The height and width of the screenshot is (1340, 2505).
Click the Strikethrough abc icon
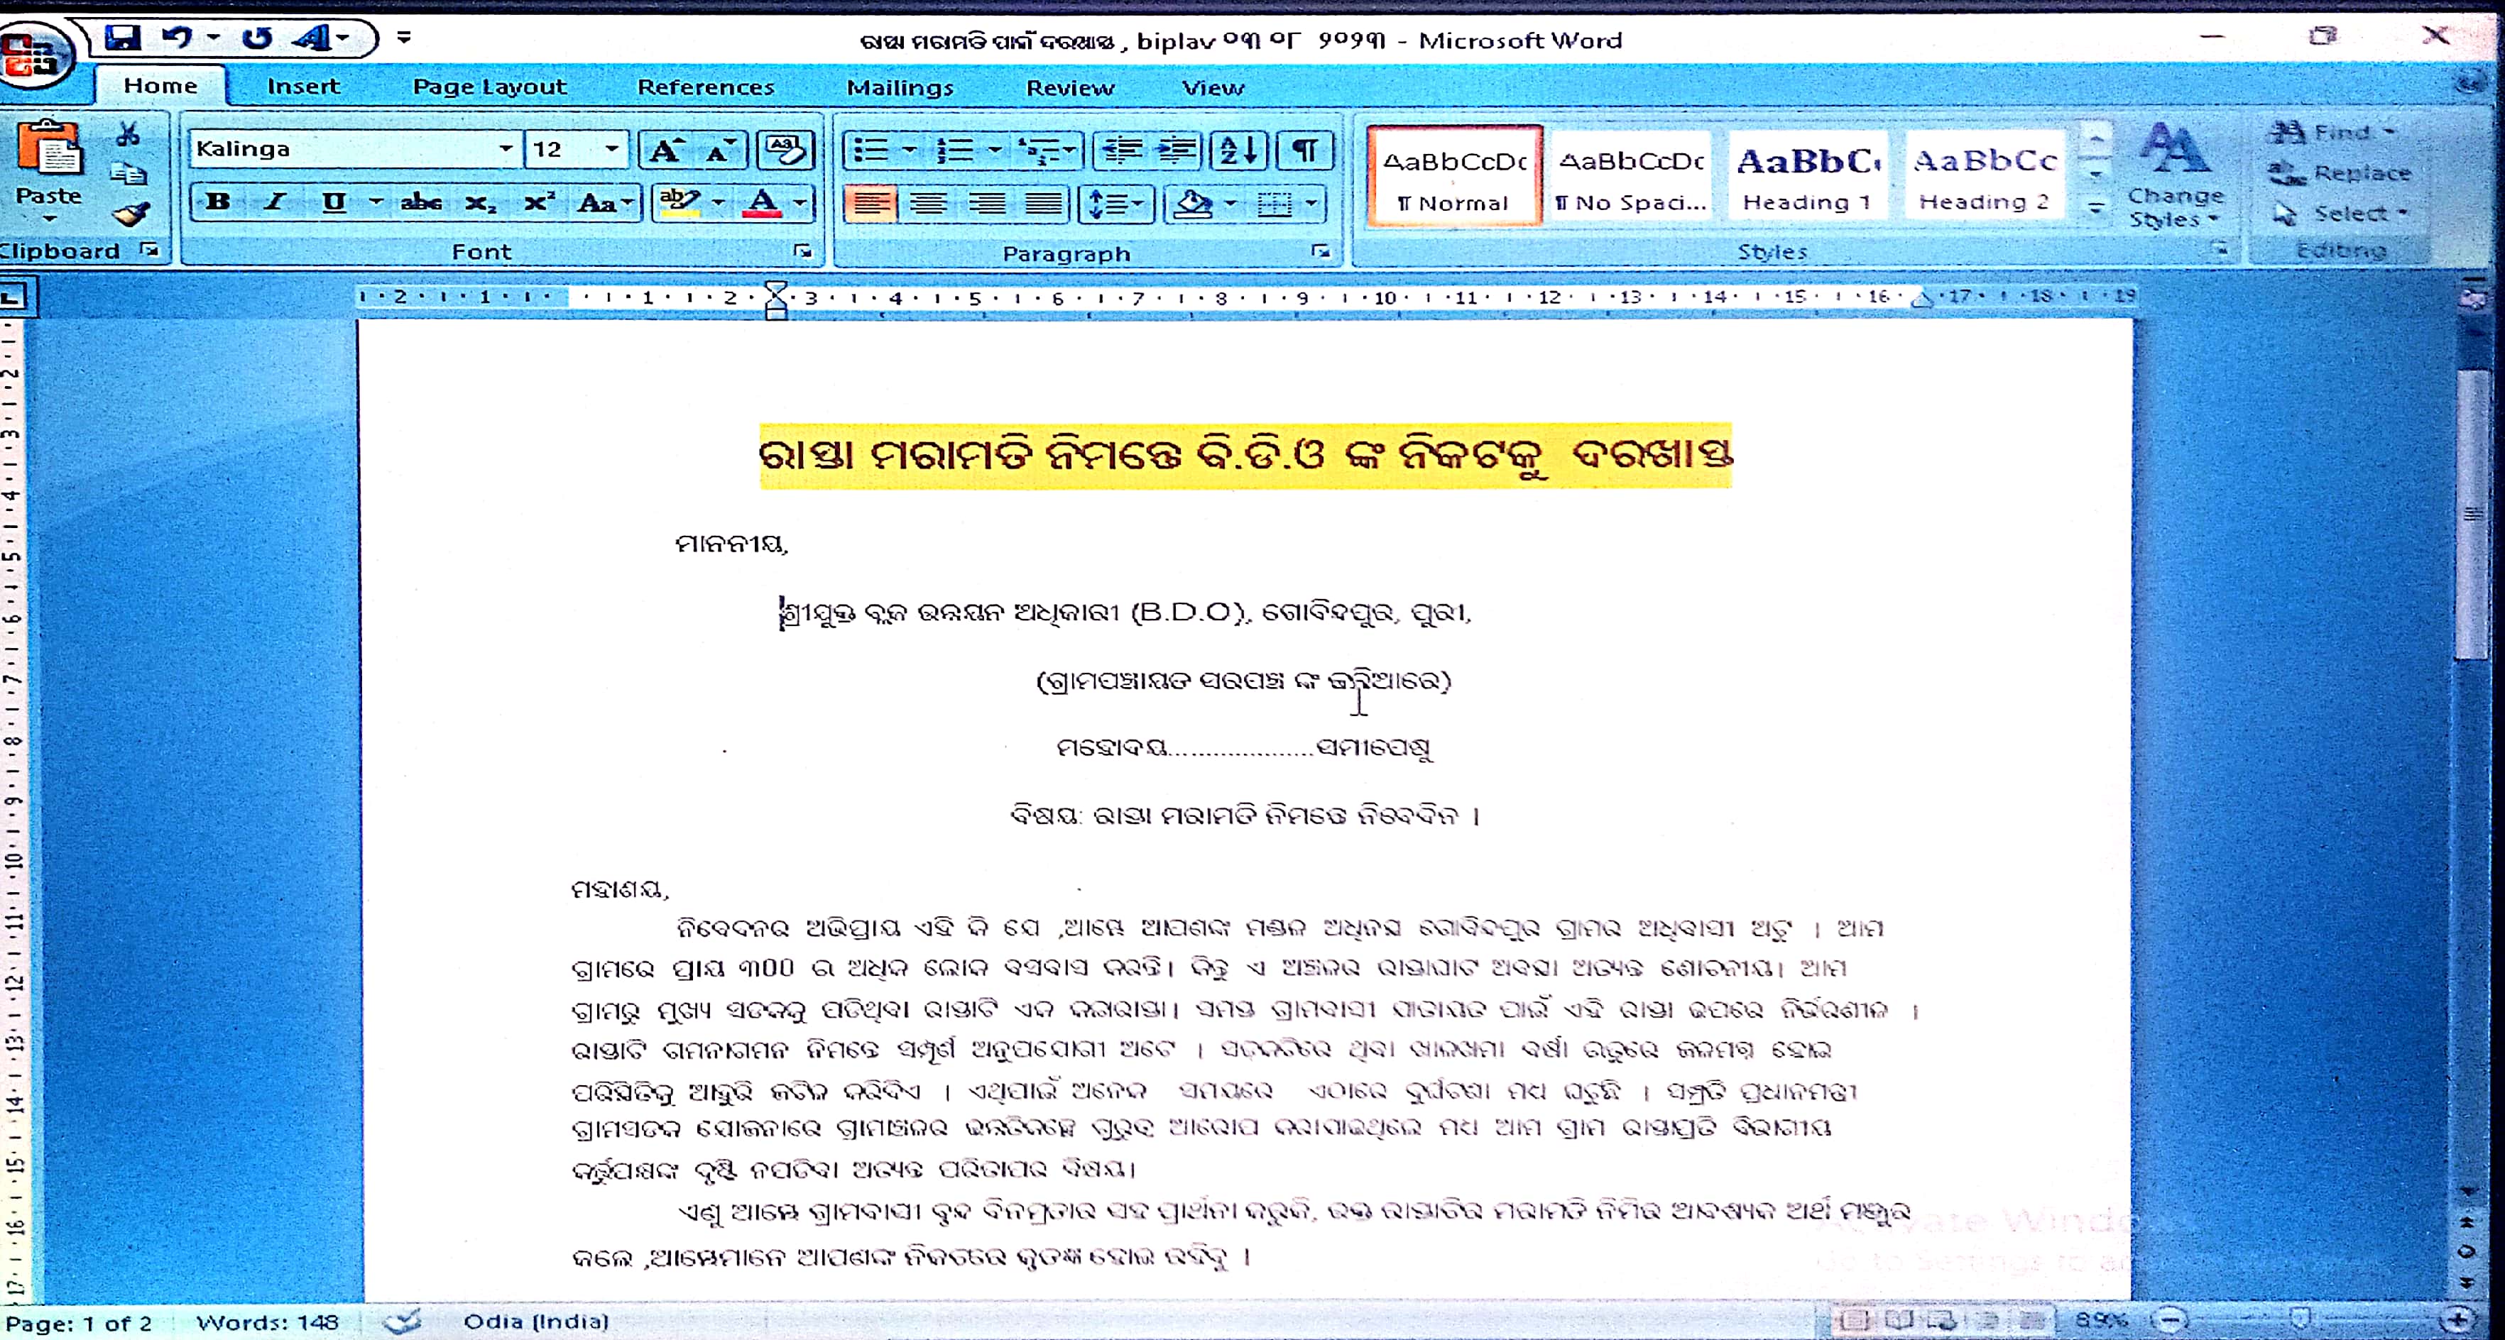point(421,202)
